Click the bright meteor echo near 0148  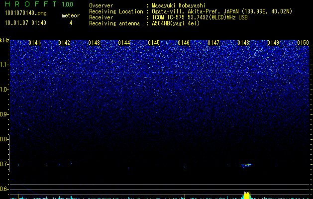click(247, 165)
